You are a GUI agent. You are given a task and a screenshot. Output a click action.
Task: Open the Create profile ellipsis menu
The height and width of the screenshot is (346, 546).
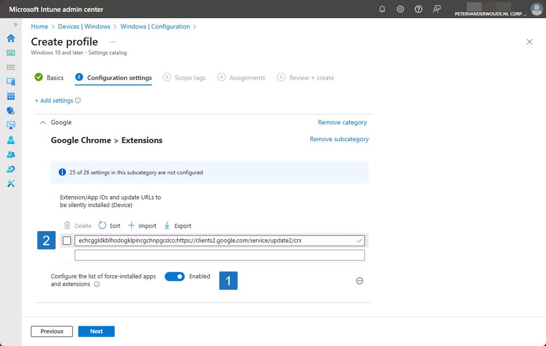112,42
